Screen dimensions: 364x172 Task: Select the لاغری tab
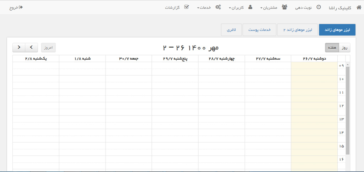(231, 30)
